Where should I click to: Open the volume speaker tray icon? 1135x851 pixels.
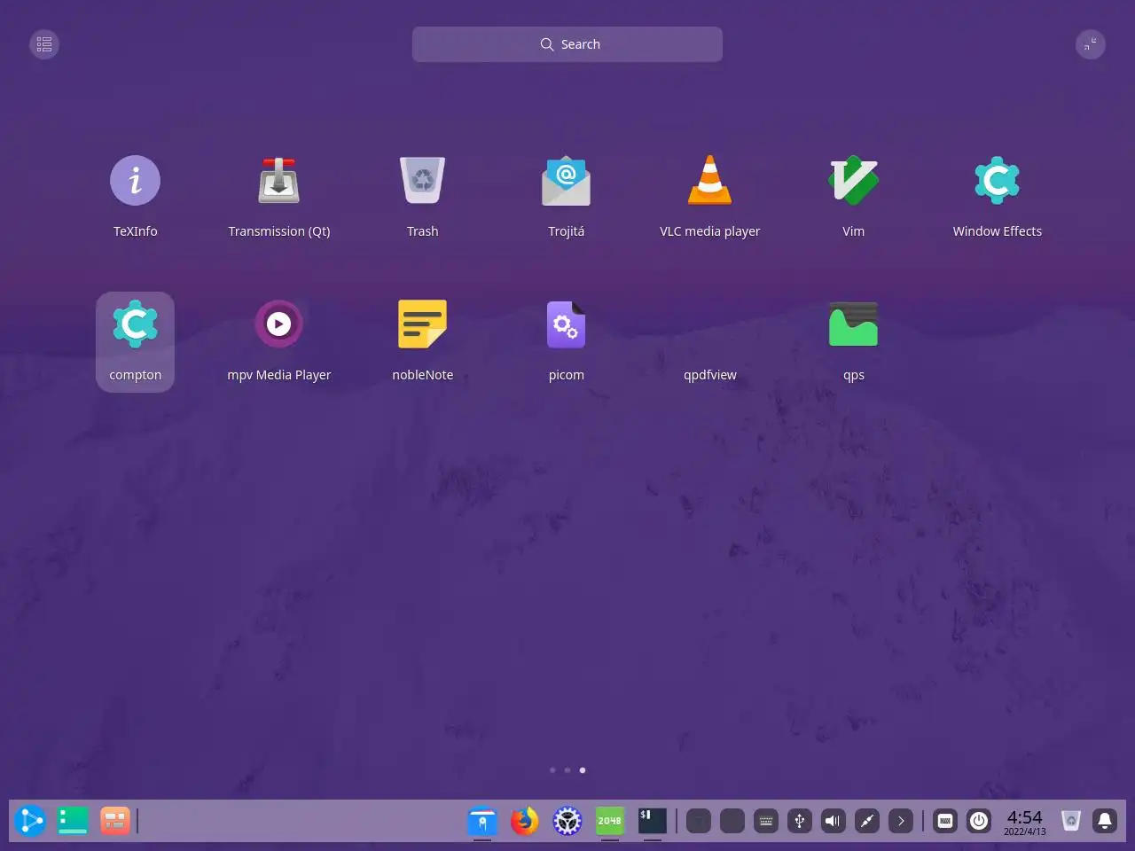point(834,821)
